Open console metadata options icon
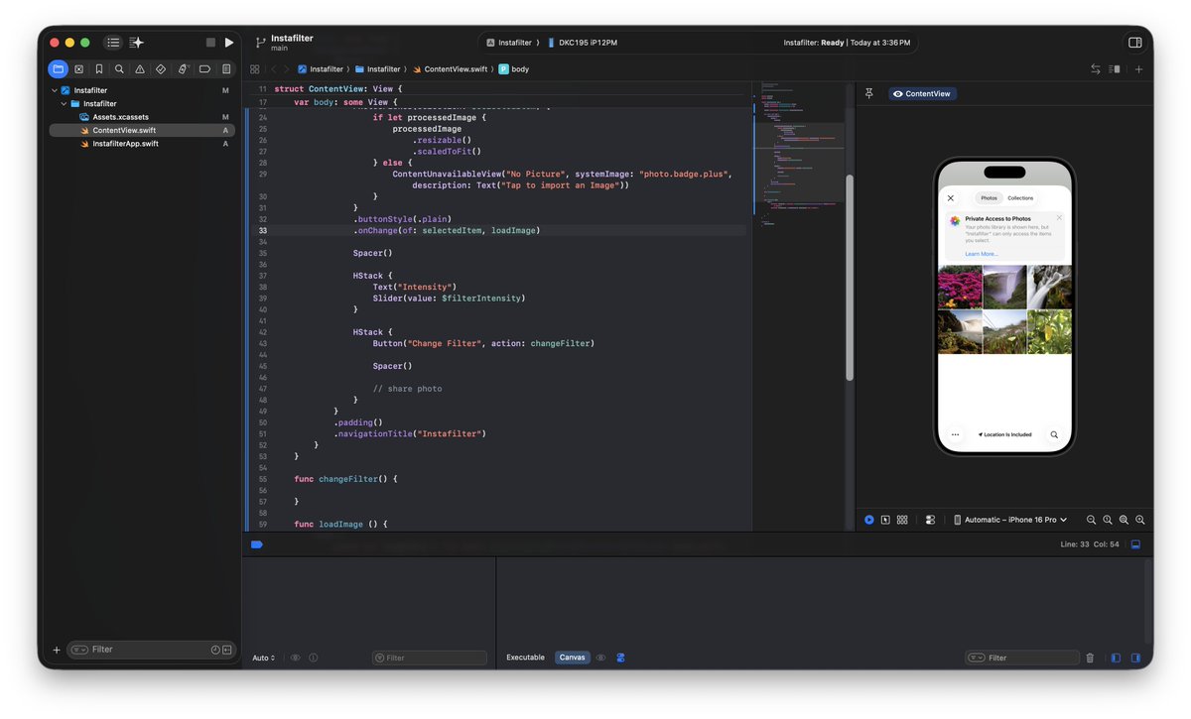This screenshot has width=1191, height=719. [620, 658]
